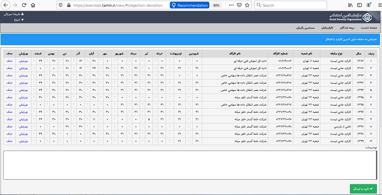Edit row 8 year ۱۳۹۶ via ویرایش
This screenshot has height=195, width=382.
coord(23,112)
